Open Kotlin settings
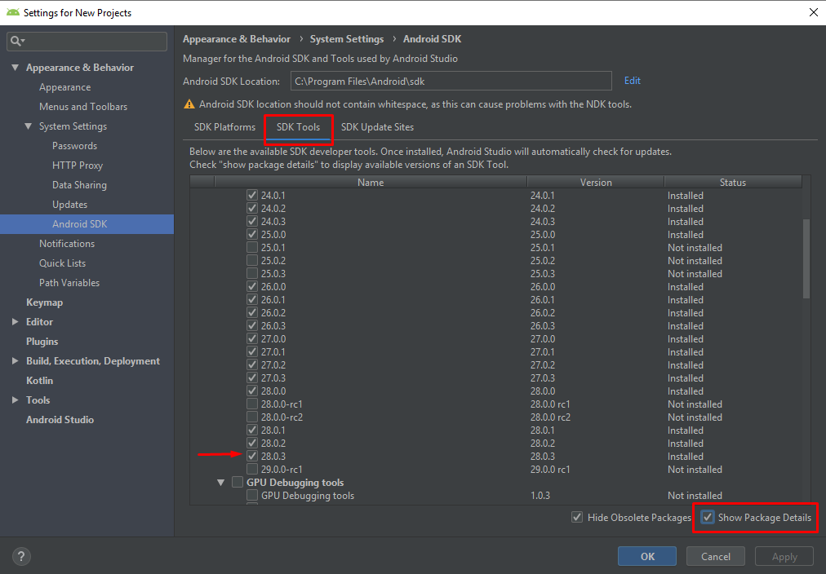 (x=39, y=381)
